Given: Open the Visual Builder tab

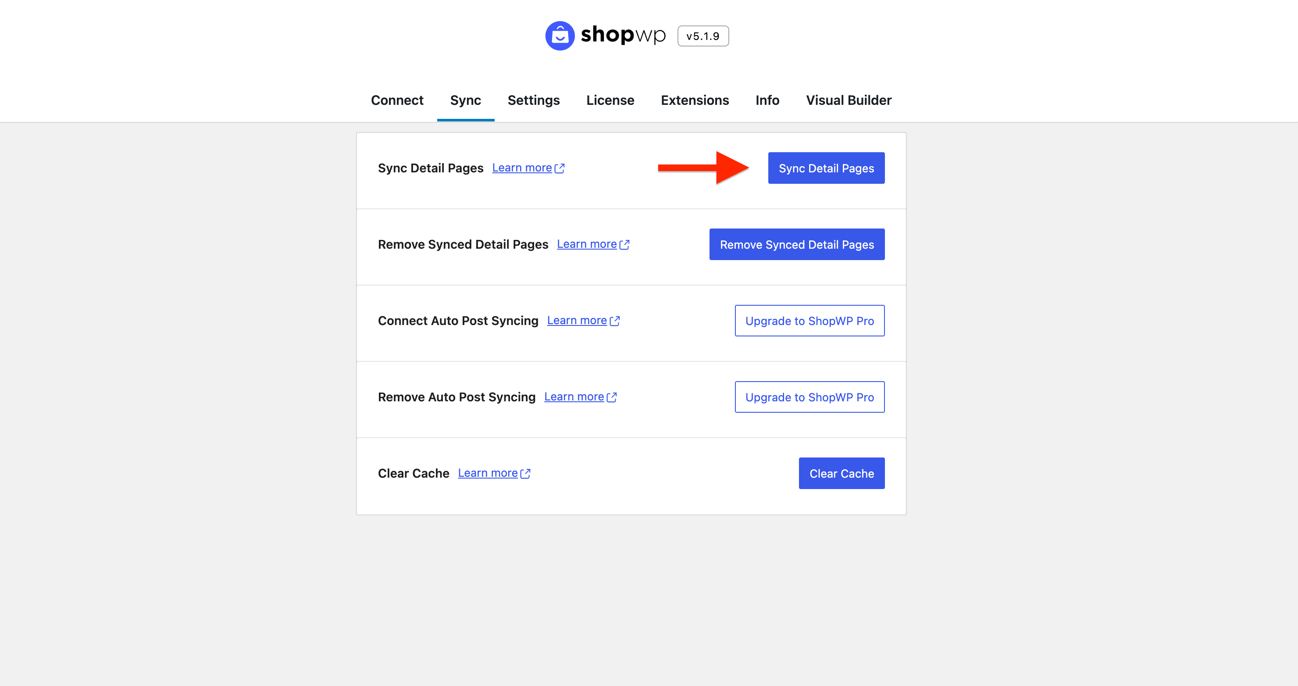Looking at the screenshot, I should pos(848,100).
